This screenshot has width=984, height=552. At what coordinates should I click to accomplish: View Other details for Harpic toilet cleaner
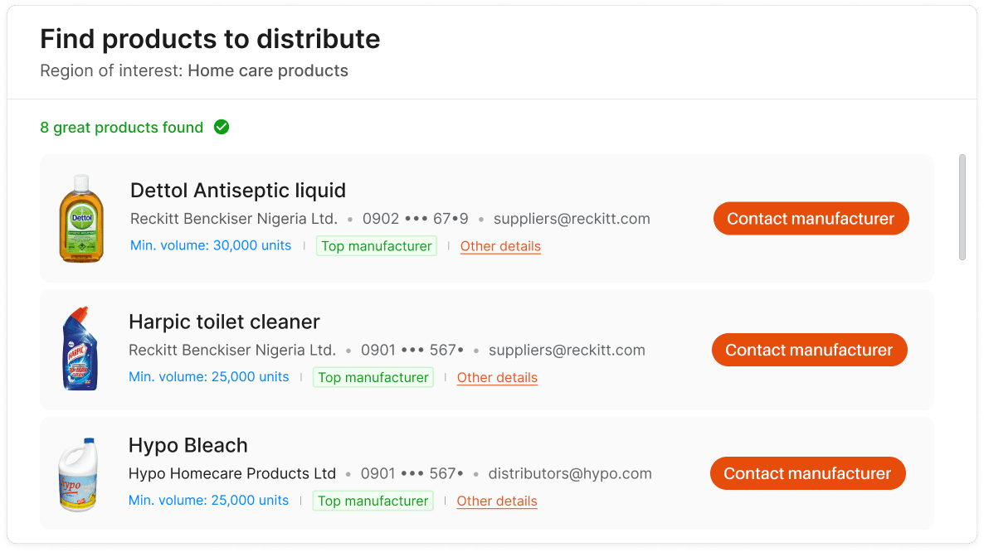coord(497,378)
